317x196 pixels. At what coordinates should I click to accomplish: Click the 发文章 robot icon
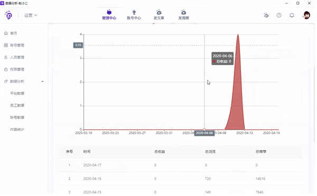point(159,12)
